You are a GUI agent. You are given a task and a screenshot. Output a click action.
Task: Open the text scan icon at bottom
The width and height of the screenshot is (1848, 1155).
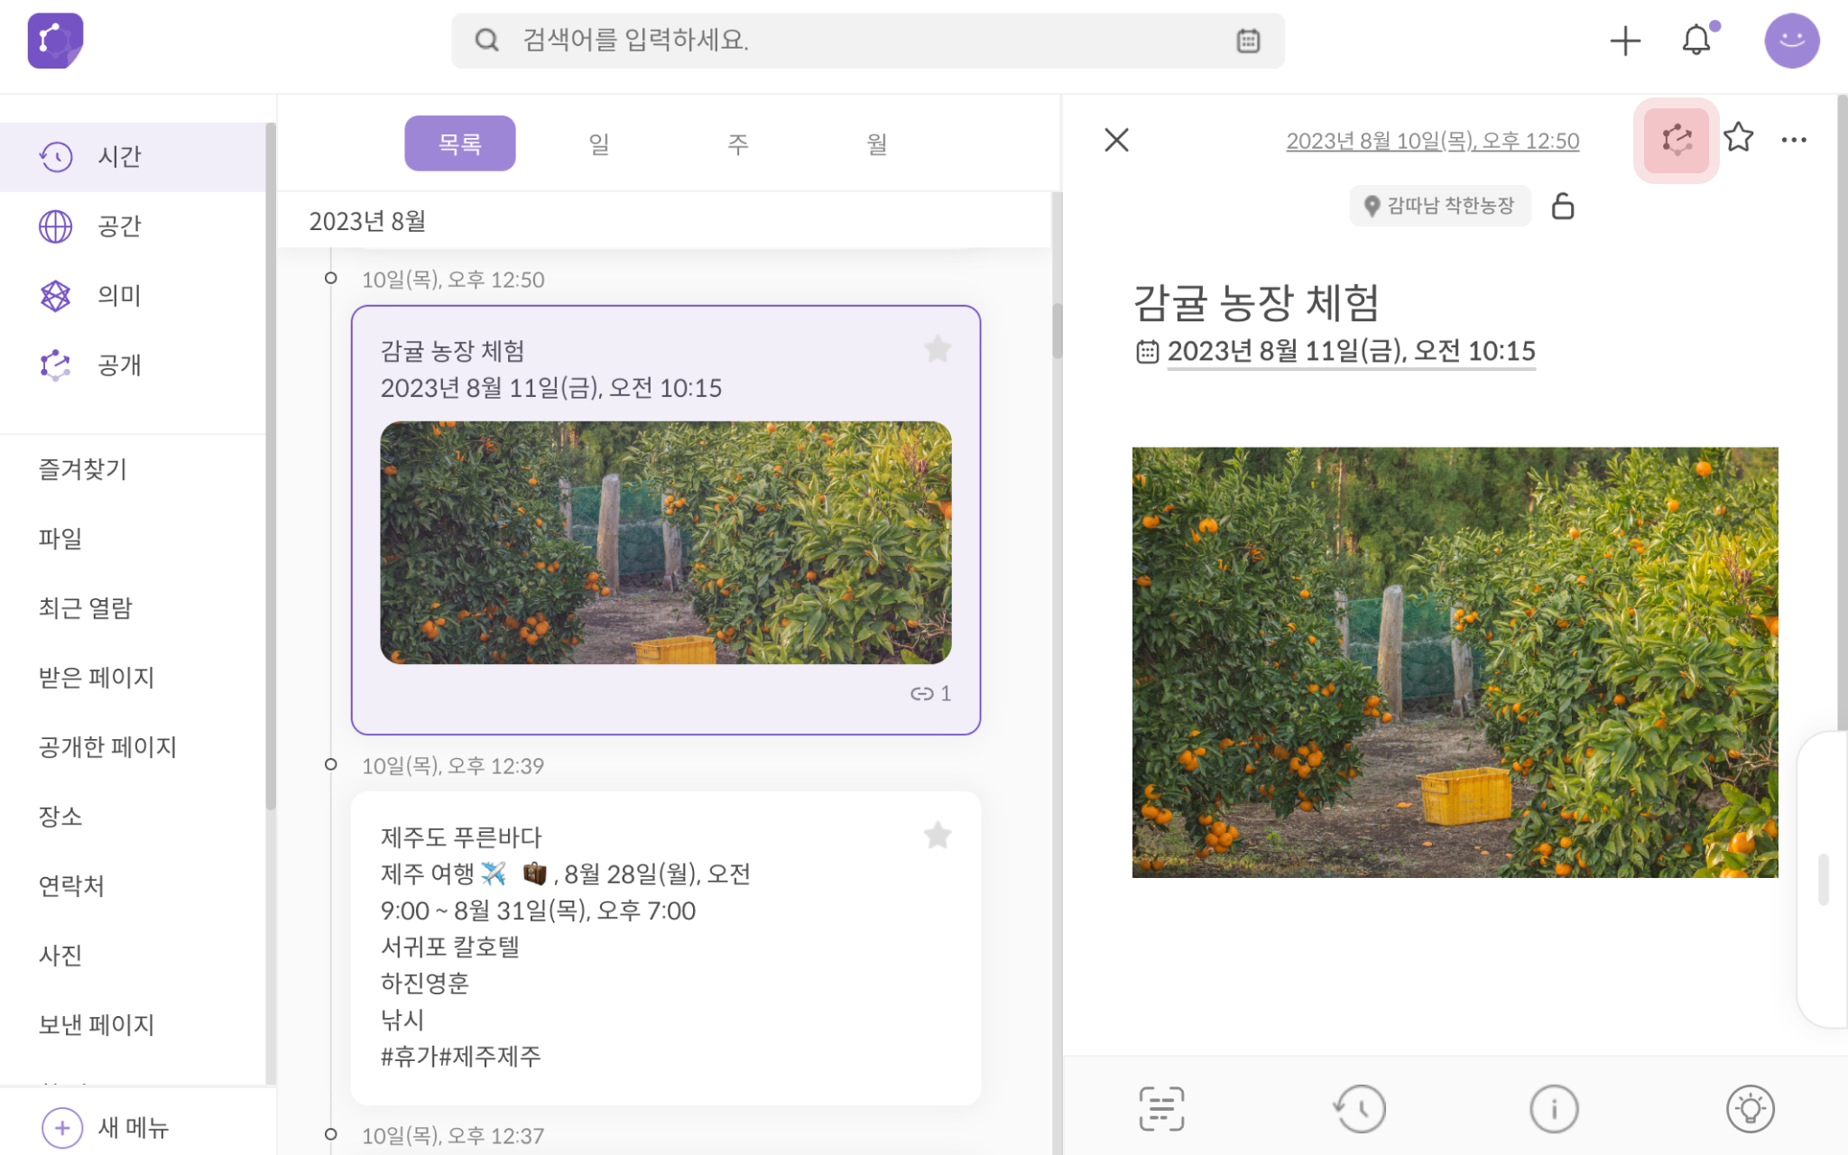[1161, 1108]
